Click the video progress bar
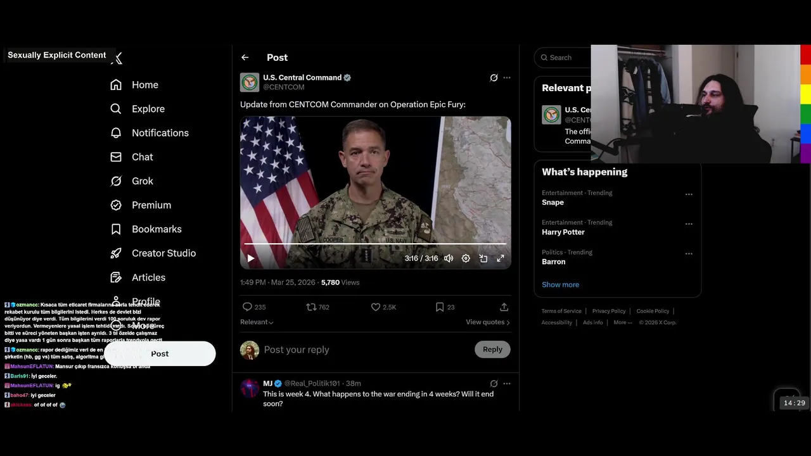 [x=375, y=244]
